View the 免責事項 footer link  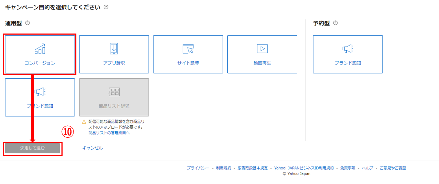[x=348, y=168]
